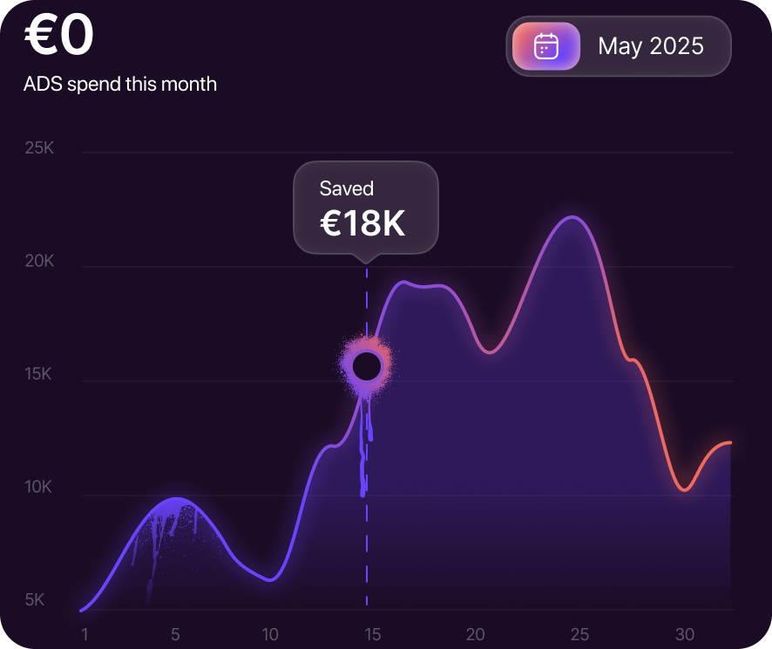This screenshot has height=649, width=772.
Task: Select day 15 on the x-axis
Action: click(x=372, y=634)
